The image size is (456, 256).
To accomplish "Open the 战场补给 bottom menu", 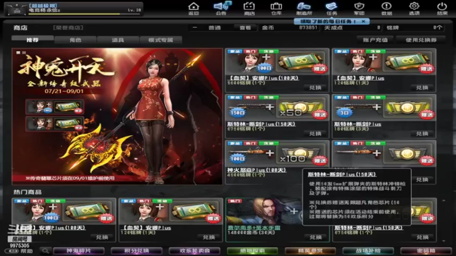I will point(368,250).
